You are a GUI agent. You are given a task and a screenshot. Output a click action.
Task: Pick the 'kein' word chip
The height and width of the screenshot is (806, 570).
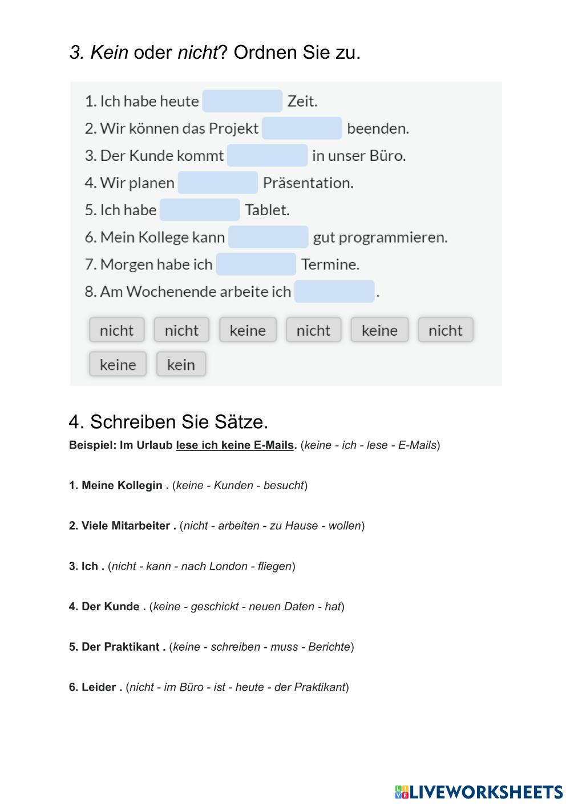(181, 364)
